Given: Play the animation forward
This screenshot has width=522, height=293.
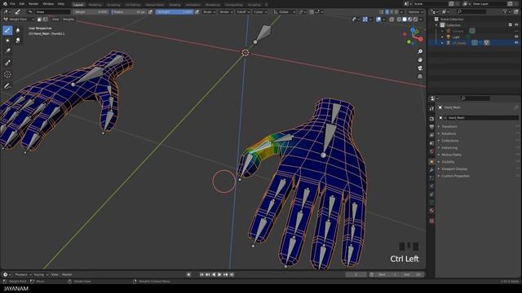Looking at the screenshot, I should [x=219, y=275].
